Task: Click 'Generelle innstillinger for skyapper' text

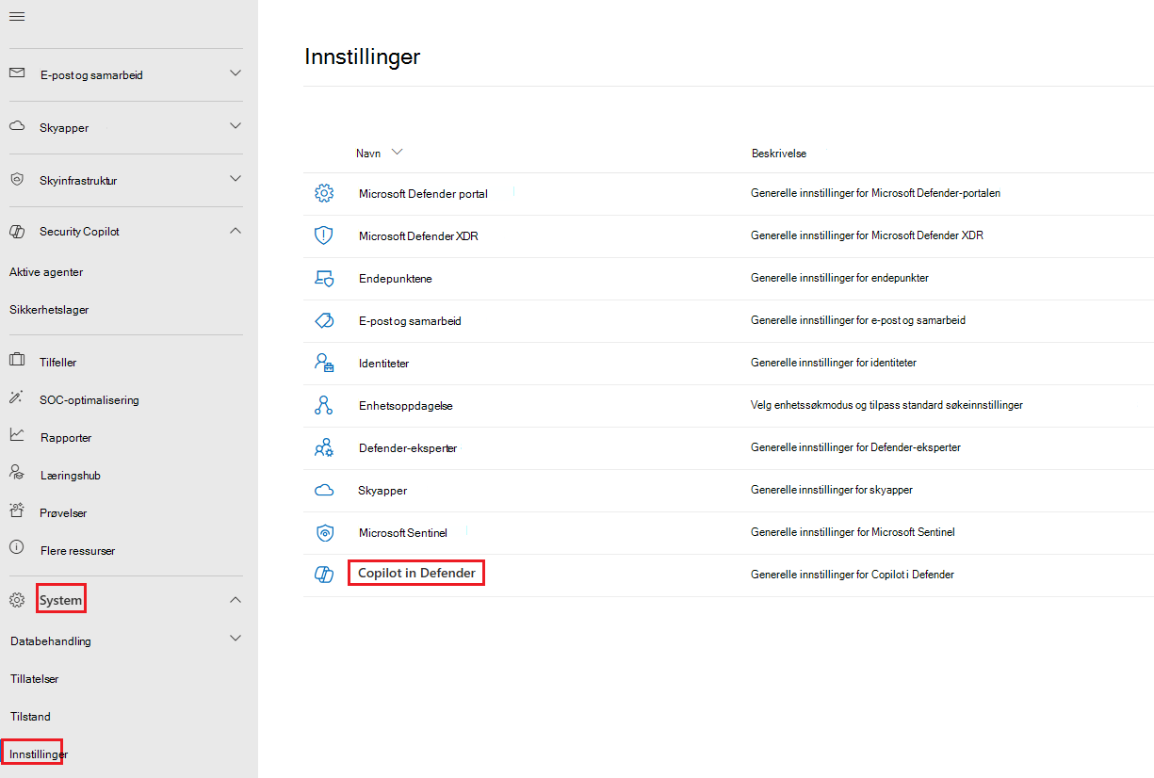Action: tap(832, 490)
